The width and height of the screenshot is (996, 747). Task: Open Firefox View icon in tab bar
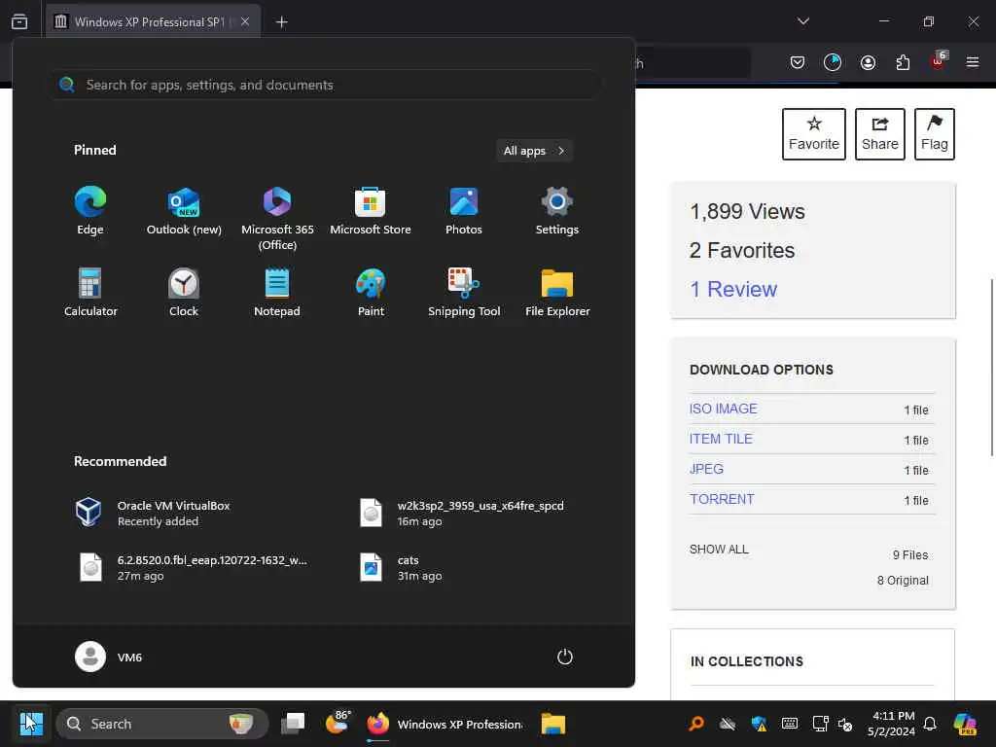click(19, 21)
